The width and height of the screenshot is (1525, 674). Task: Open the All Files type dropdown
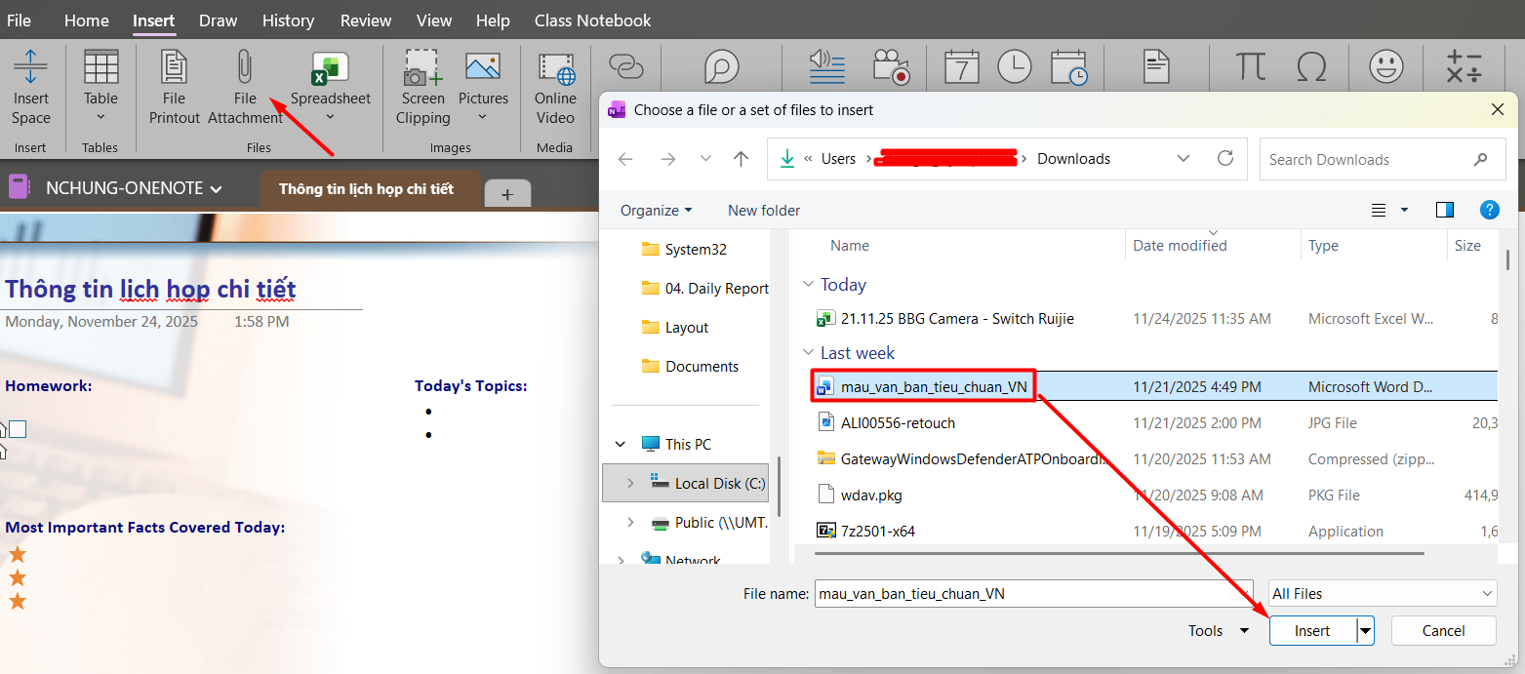(x=1382, y=593)
